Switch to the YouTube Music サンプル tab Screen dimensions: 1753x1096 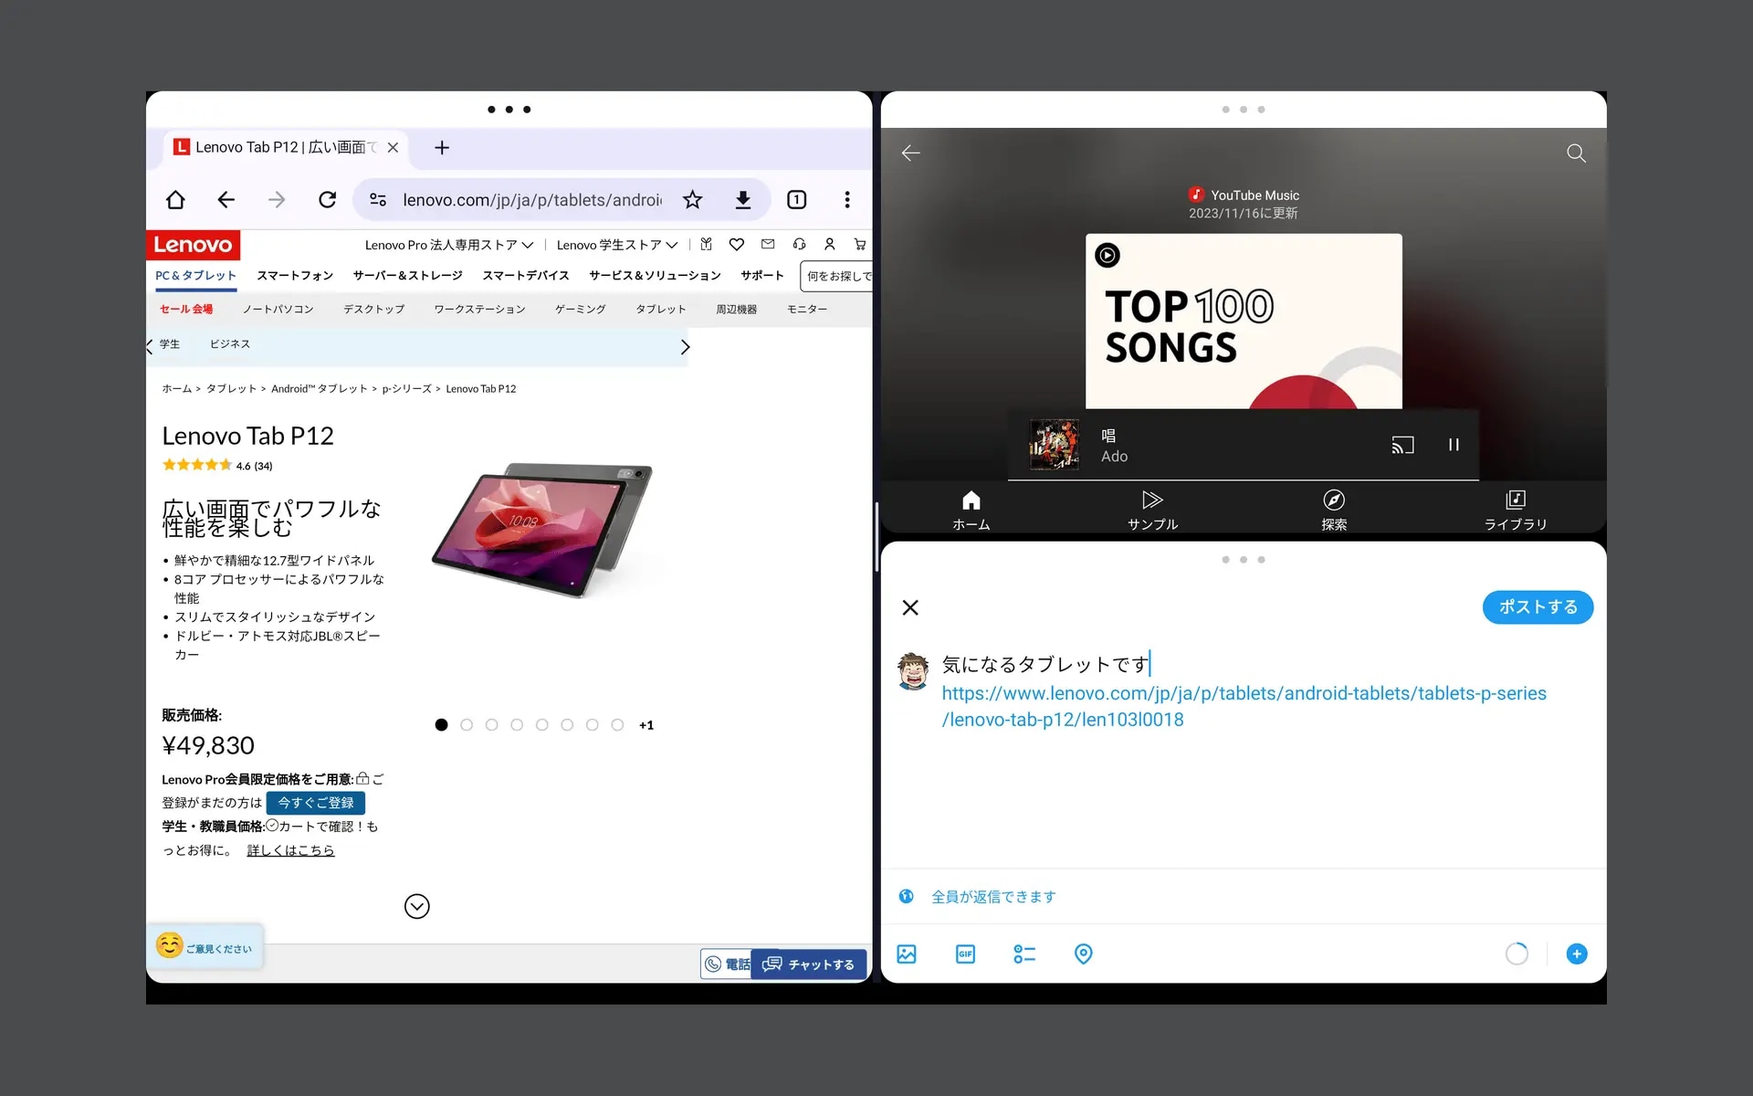tap(1150, 508)
